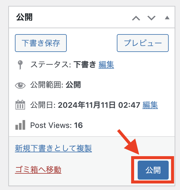Click 新規下書きとして複製 link

(53, 148)
